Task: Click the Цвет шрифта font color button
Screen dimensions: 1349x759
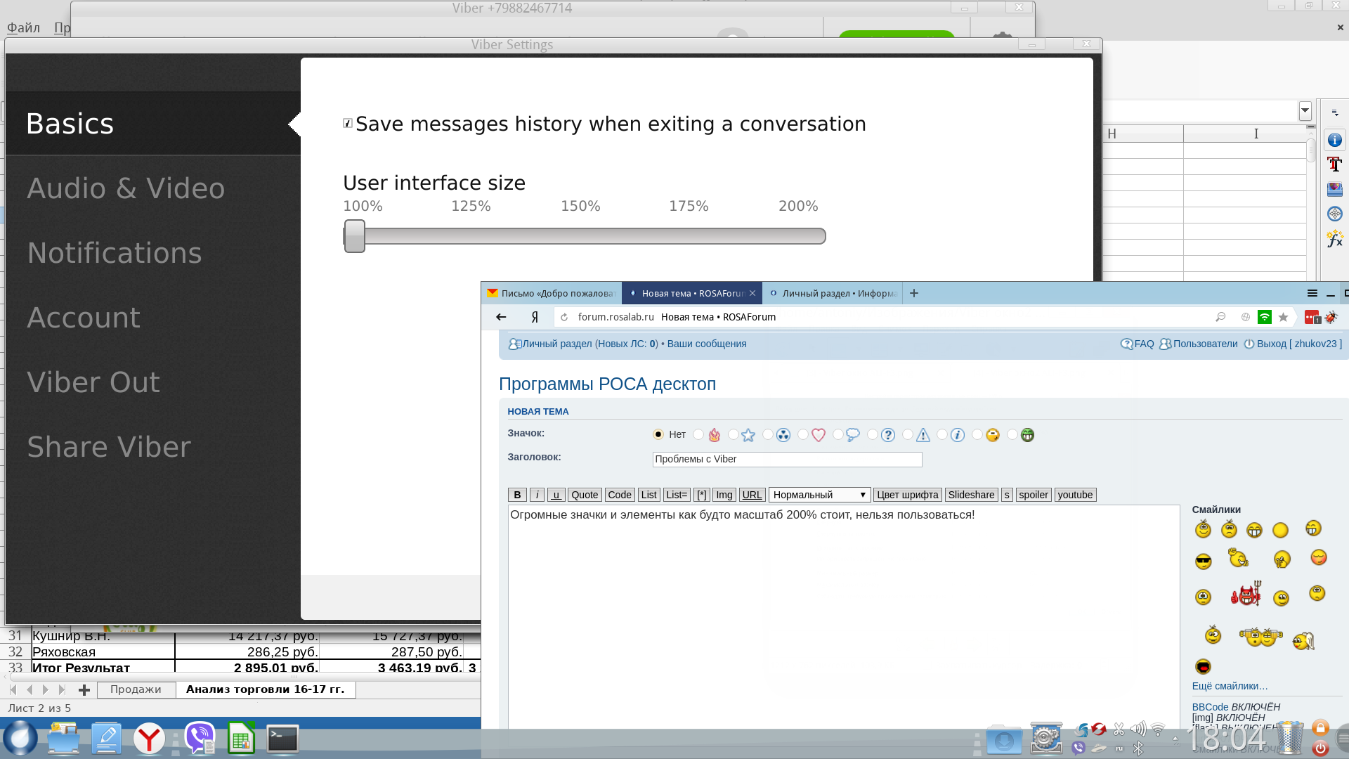Action: pyautogui.click(x=907, y=495)
